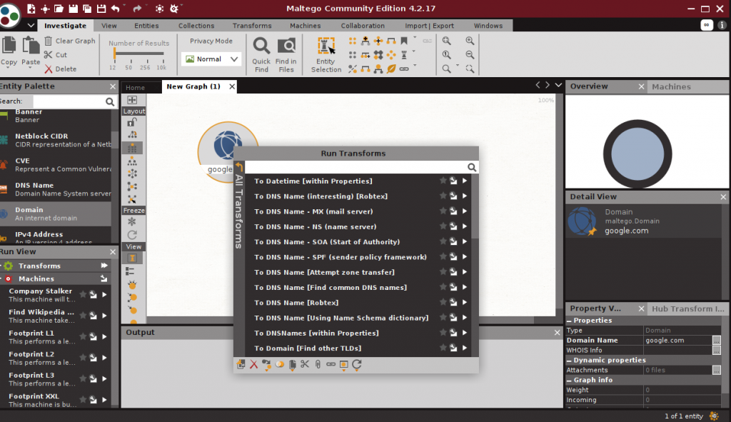Click the Undo arrow in the title bar
Screen dimensions: 731x422
click(115, 9)
